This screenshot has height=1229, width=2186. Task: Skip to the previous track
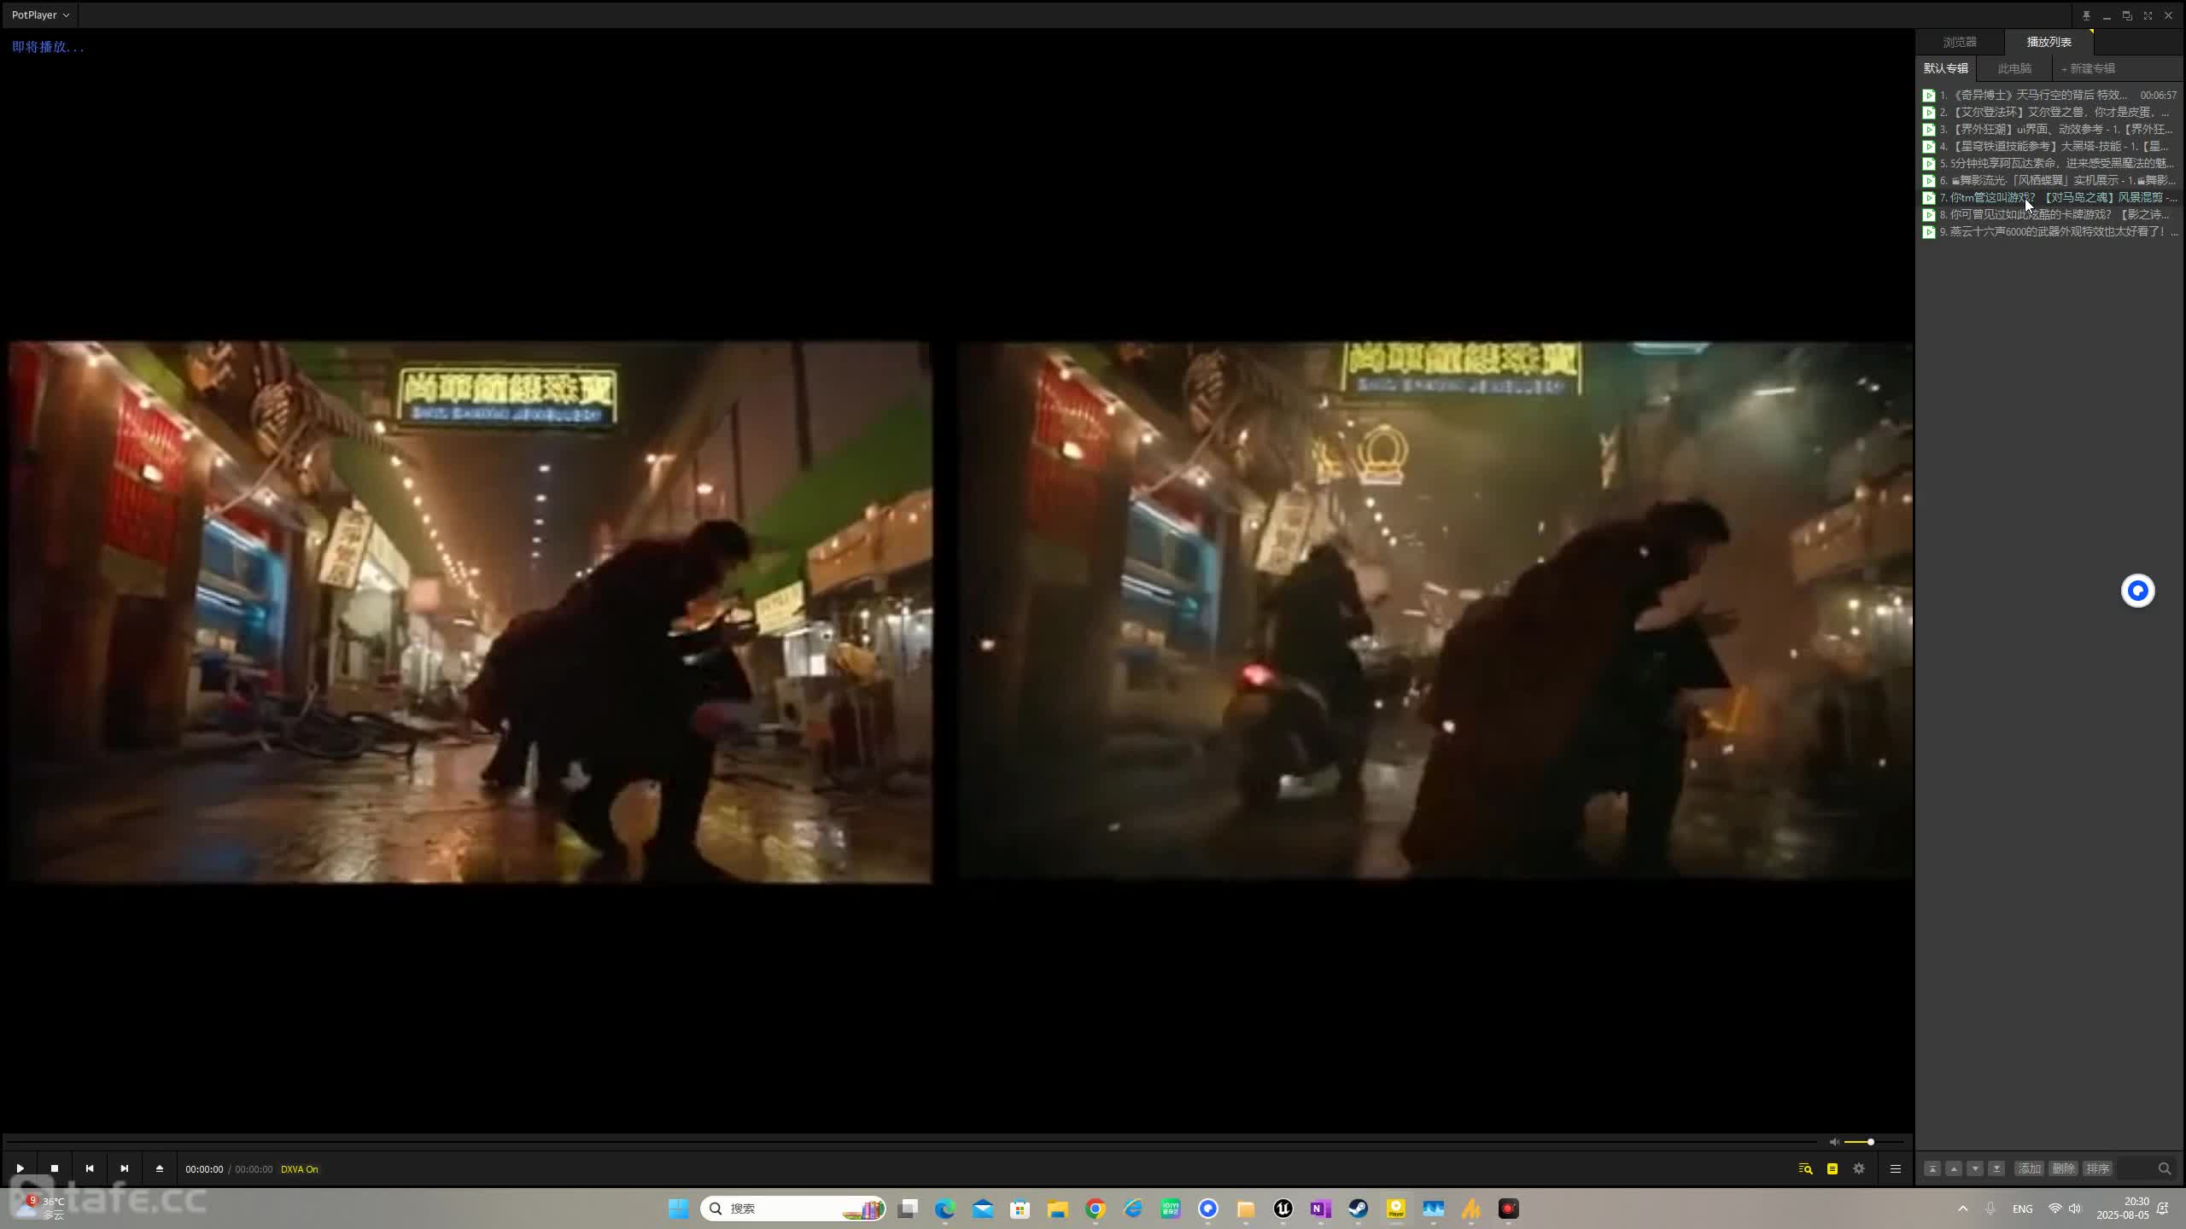point(90,1168)
